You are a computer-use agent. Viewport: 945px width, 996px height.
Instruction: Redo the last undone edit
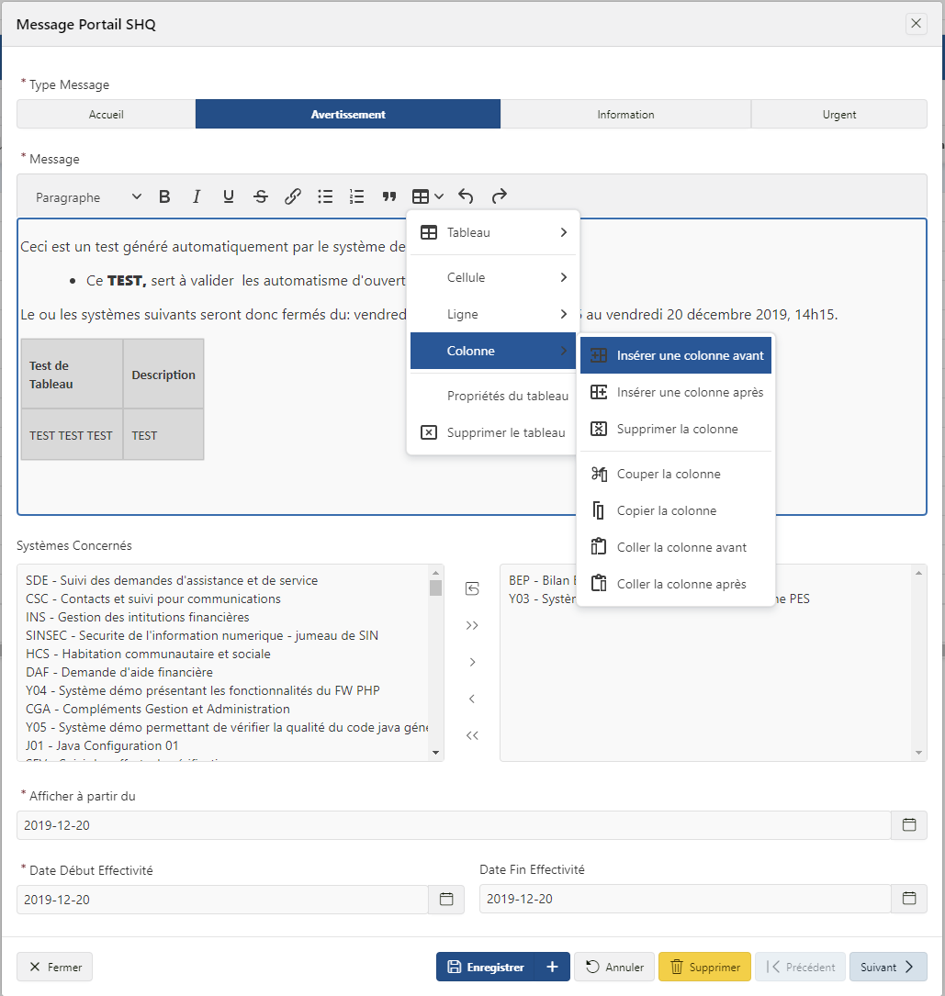point(498,196)
